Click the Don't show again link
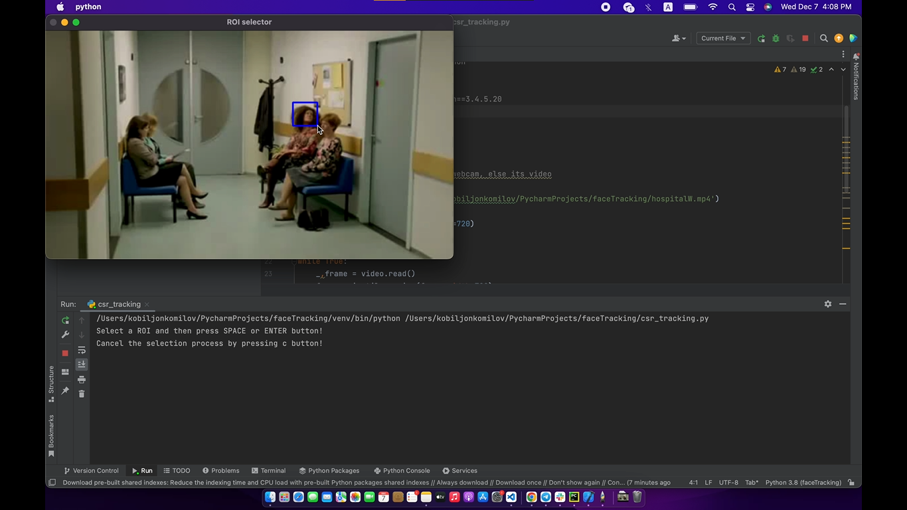This screenshot has width=907, height=510. 575,482
